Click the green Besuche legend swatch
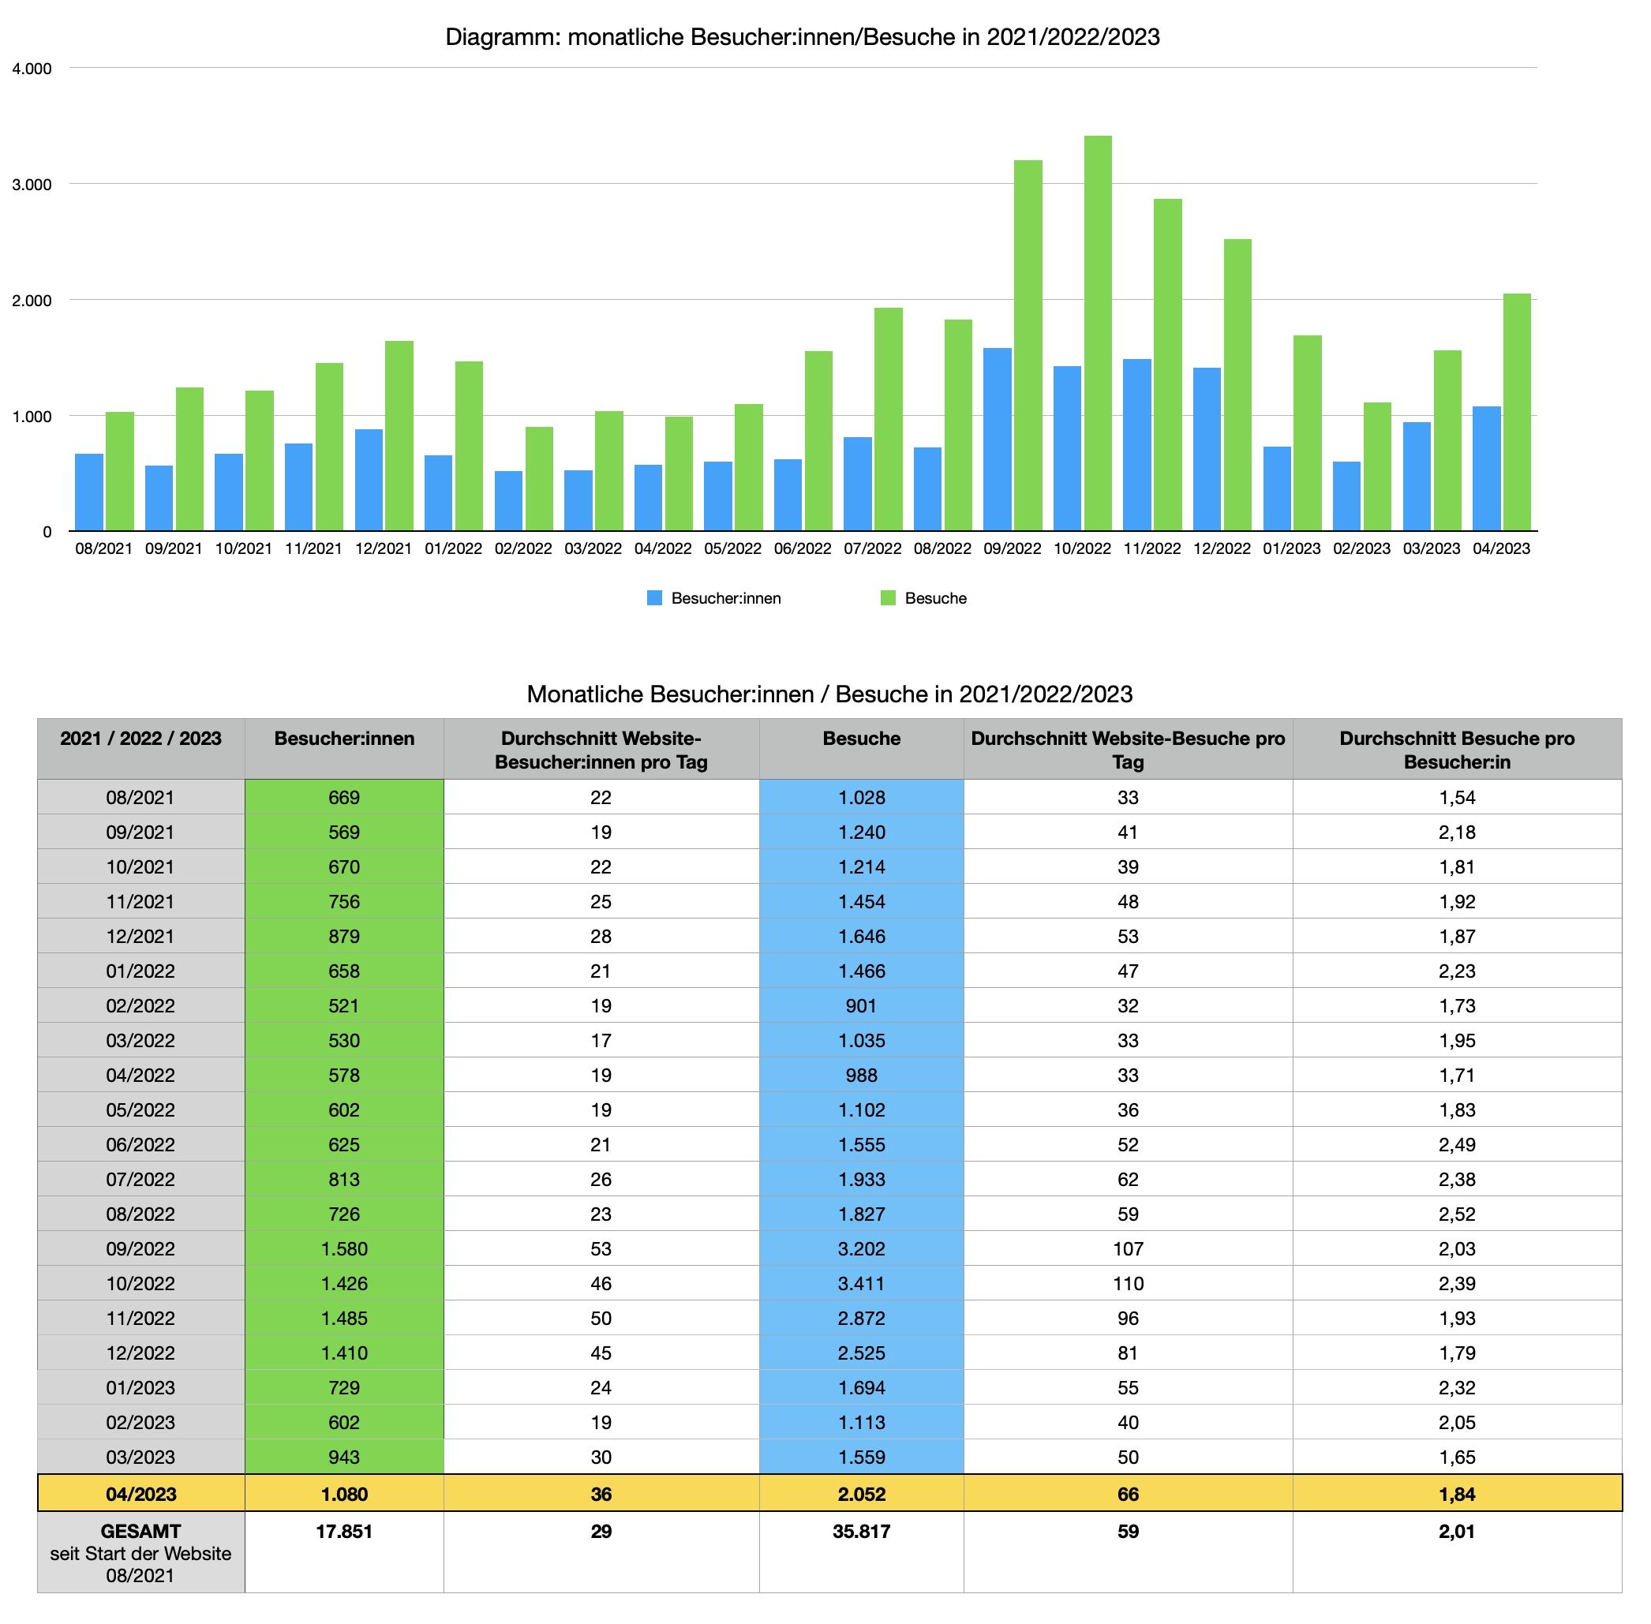Viewport: 1651px width, 1624px height. 888,598
